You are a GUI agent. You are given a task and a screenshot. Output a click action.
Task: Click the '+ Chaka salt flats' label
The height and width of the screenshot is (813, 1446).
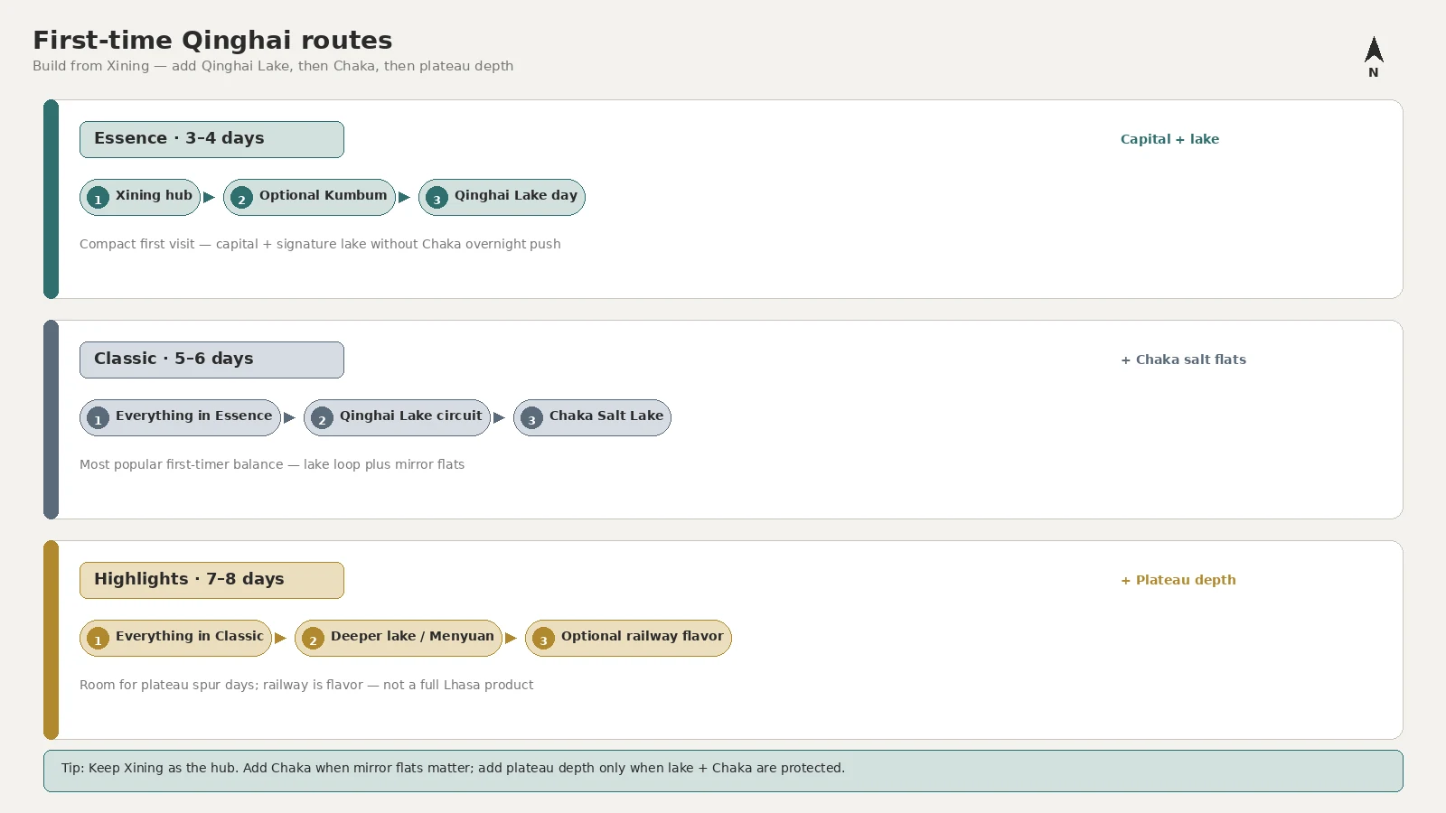click(x=1183, y=360)
